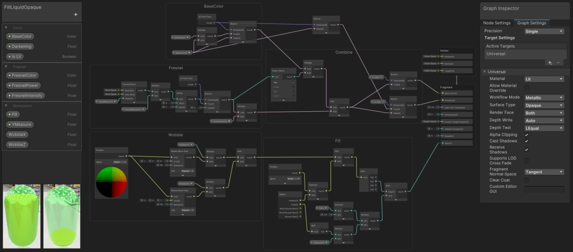Remove active target with minus icon
This screenshot has width=573, height=252.
tap(558, 63)
